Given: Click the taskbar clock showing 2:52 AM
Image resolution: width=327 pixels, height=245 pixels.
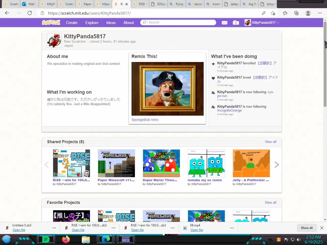Looking at the screenshot, I should click(x=313, y=239).
